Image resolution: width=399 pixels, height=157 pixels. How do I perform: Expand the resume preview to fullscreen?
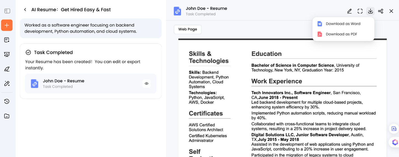[x=360, y=11]
